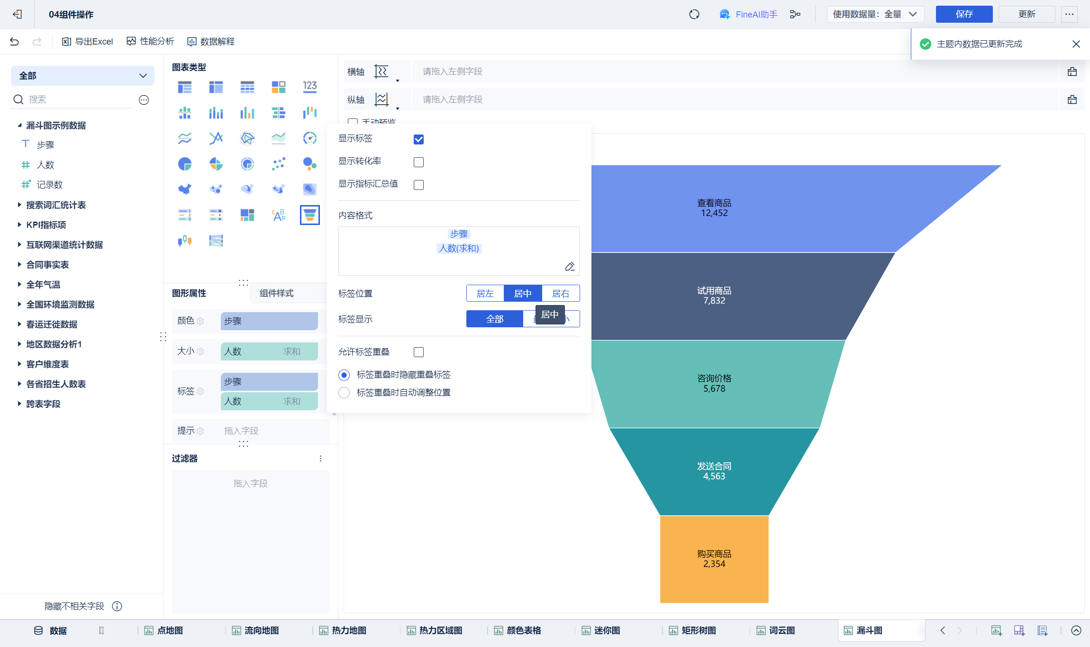Viewport: 1090px width, 647px height.
Task: Set label position to 居右
Action: click(560, 294)
